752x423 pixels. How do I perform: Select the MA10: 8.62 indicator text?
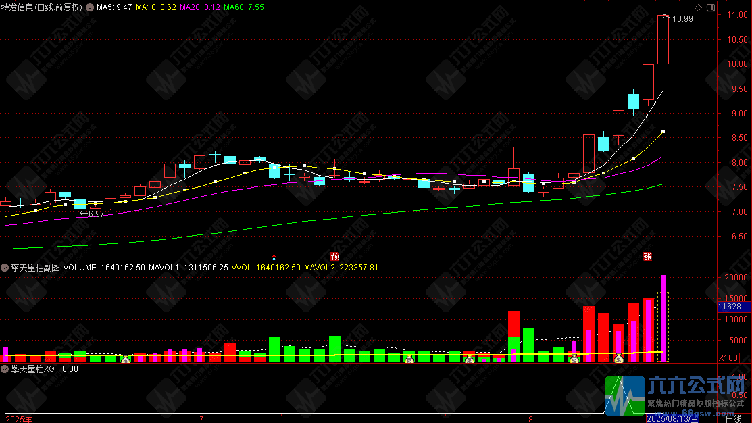pyautogui.click(x=156, y=7)
